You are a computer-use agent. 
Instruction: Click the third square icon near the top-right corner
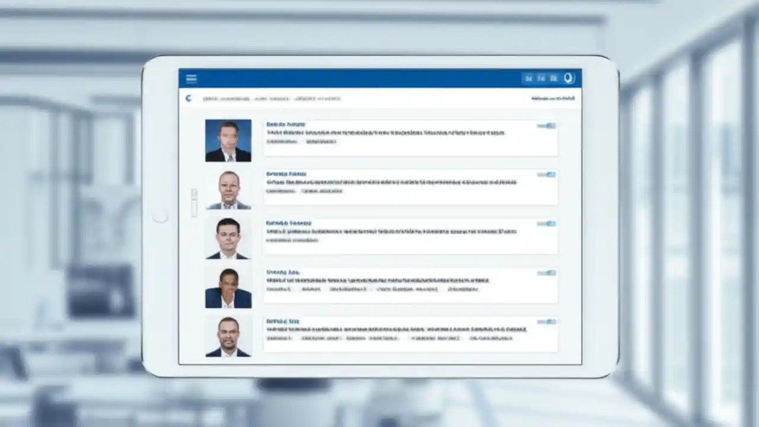tap(553, 78)
